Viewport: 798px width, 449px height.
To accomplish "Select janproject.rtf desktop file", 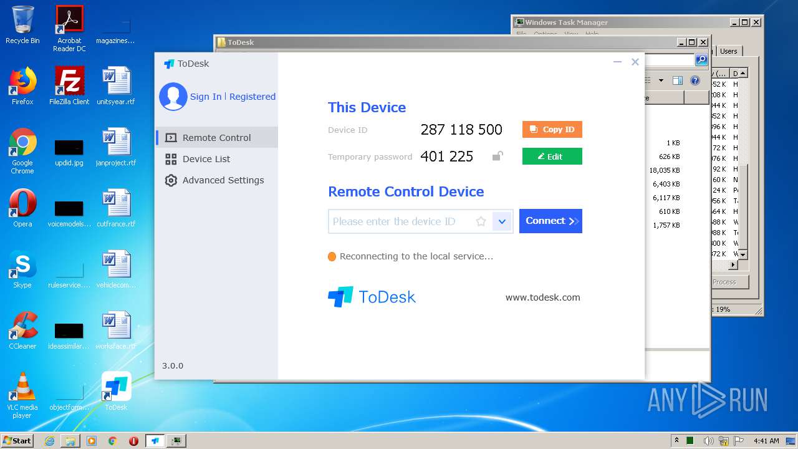I will click(116, 147).
